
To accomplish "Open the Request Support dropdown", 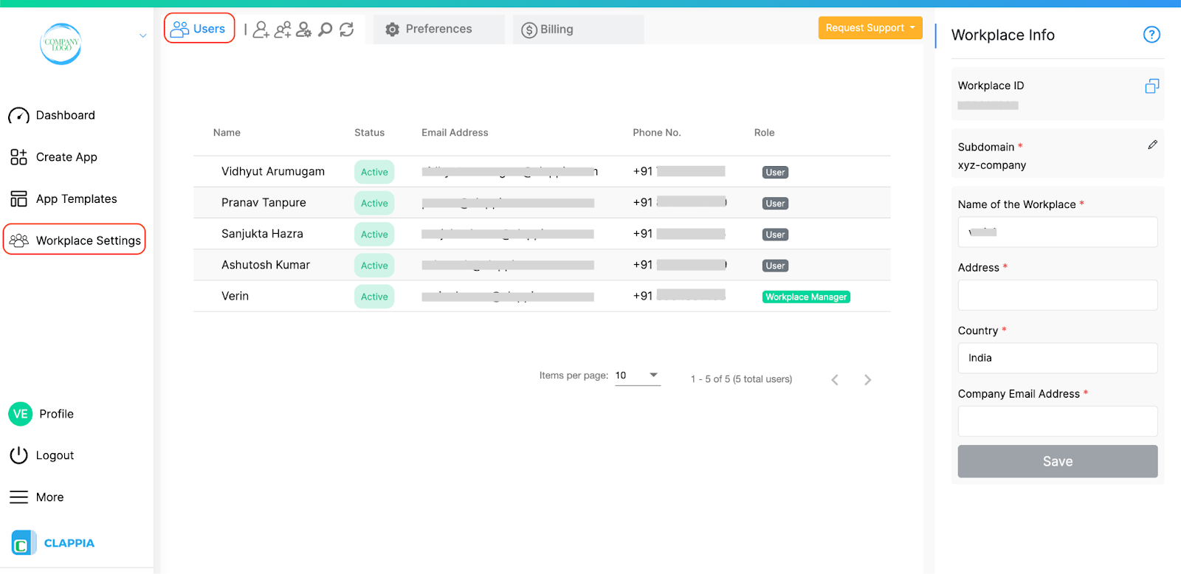I will coord(870,28).
